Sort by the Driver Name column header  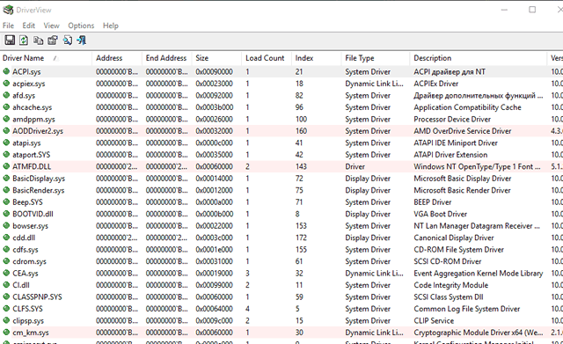[47, 58]
